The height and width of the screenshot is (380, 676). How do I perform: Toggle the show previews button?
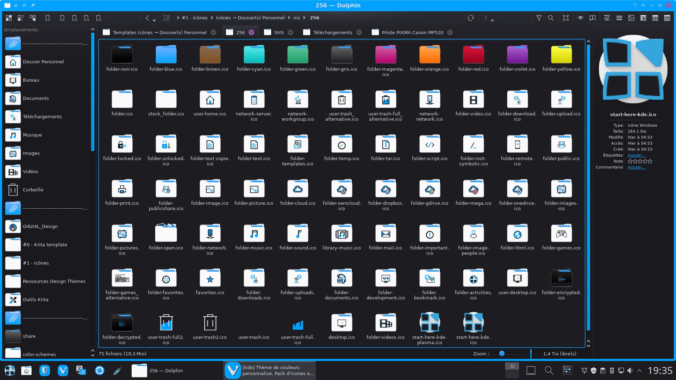[631, 18]
